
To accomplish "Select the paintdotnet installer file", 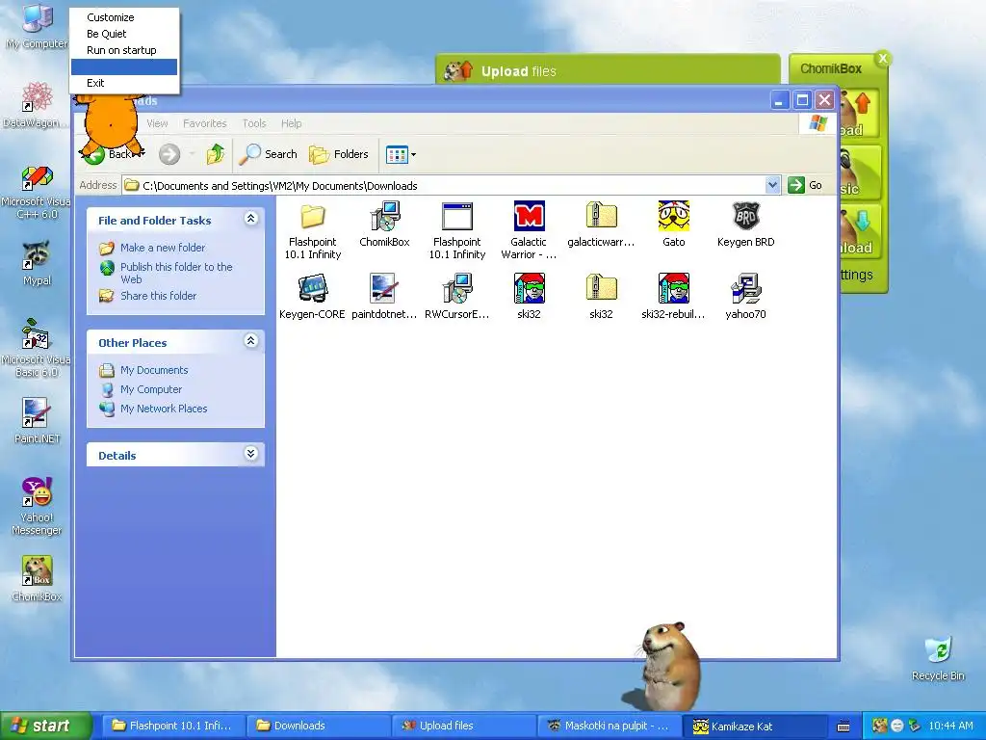I will 384,297.
